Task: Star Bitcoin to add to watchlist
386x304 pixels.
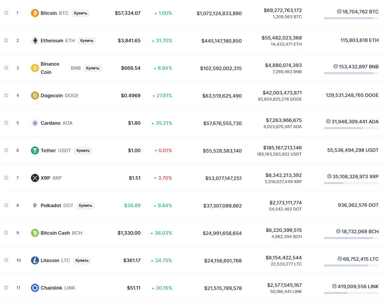Action: (x=6, y=13)
